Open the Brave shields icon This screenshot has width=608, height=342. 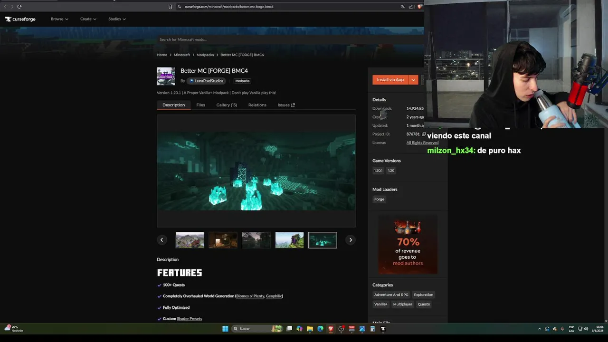(x=420, y=7)
